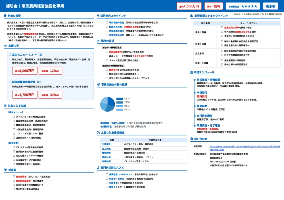The height and width of the screenshot is (200, 284).
Task: Enable the 認定農業者 checkbox under 対象者
Action: [x=13, y=176]
